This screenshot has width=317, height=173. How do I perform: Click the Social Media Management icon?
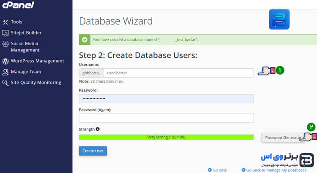click(x=5, y=44)
